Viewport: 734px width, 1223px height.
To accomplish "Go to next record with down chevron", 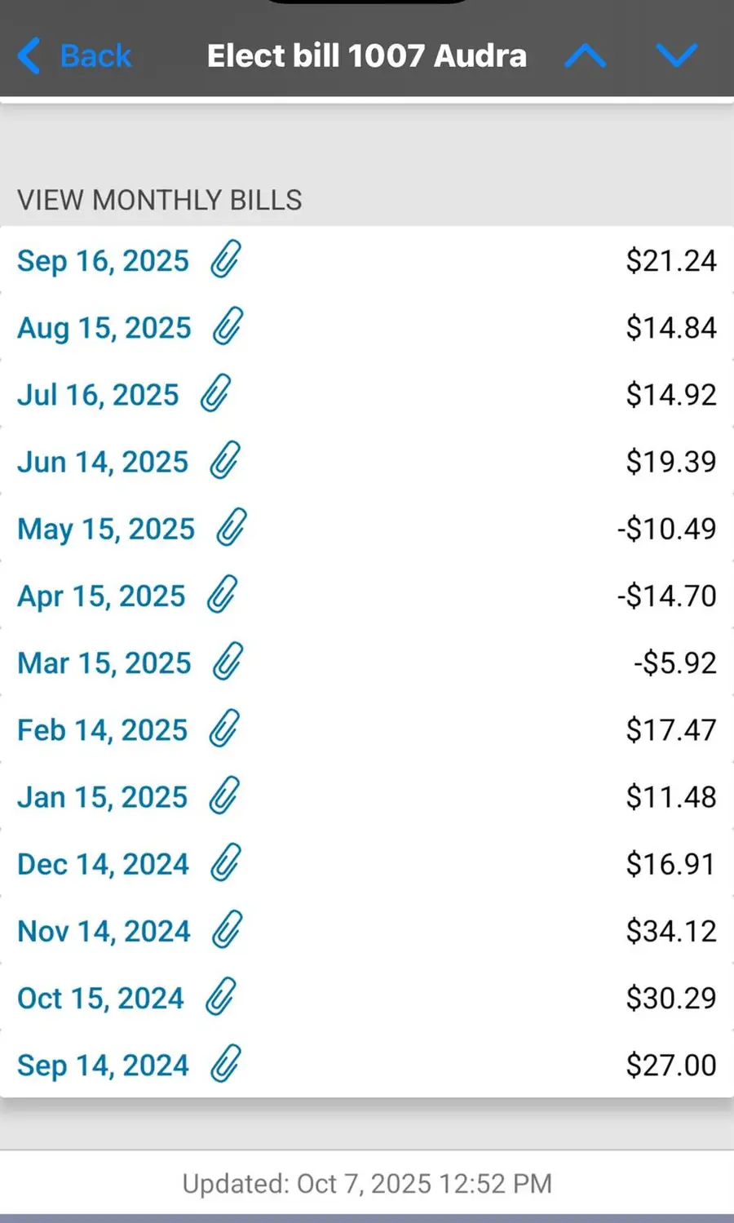I will coord(677,55).
